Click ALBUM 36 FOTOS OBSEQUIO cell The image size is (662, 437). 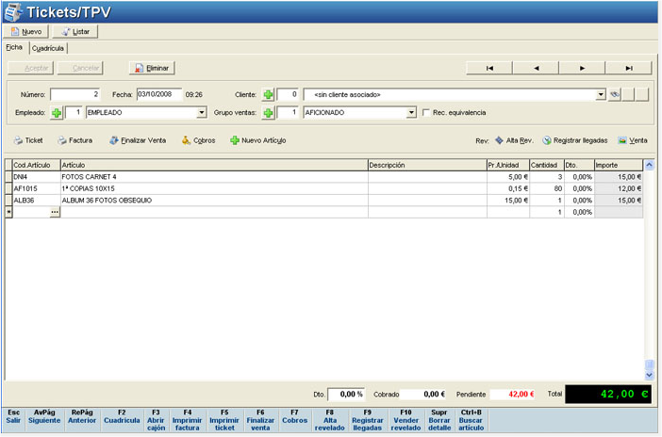(x=214, y=201)
